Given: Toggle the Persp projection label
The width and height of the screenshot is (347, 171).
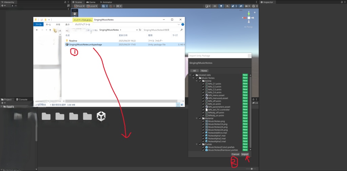Looking at the screenshot, I should pyautogui.click(x=248, y=27).
